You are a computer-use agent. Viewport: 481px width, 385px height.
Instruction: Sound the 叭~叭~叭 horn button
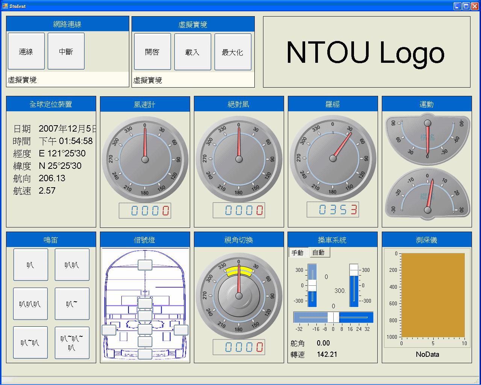tap(72, 343)
